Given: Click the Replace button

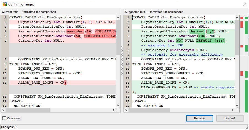Looking at the screenshot, I should [199, 118].
